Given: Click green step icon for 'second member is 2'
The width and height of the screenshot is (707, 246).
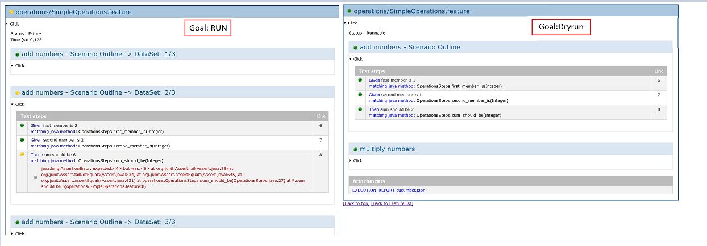Looking at the screenshot, I should (22, 139).
